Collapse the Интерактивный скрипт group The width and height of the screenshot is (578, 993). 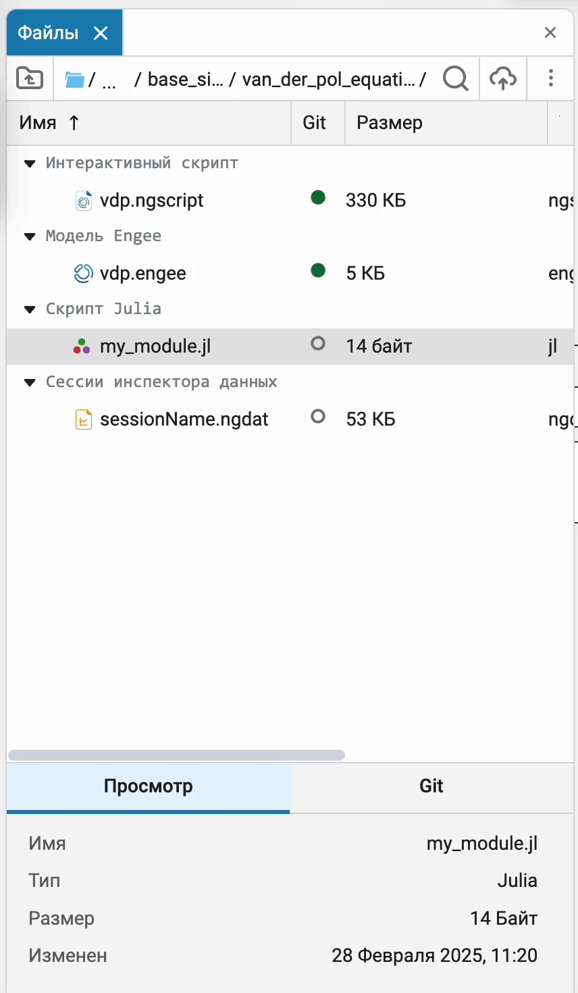click(x=30, y=163)
